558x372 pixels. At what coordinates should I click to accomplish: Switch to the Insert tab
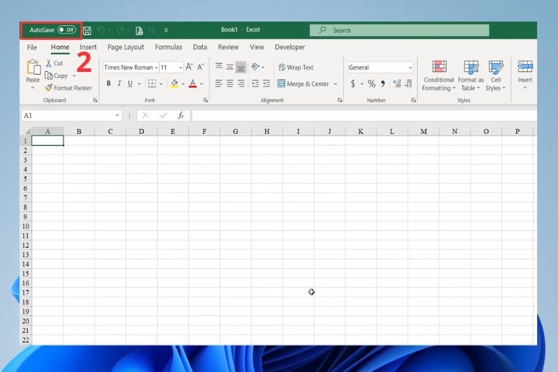tap(88, 47)
